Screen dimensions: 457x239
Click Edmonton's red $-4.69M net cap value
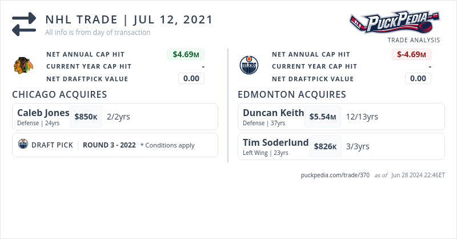[411, 55]
